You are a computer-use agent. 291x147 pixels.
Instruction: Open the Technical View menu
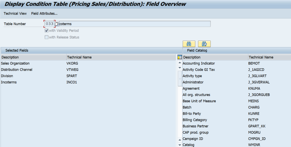[15, 14]
